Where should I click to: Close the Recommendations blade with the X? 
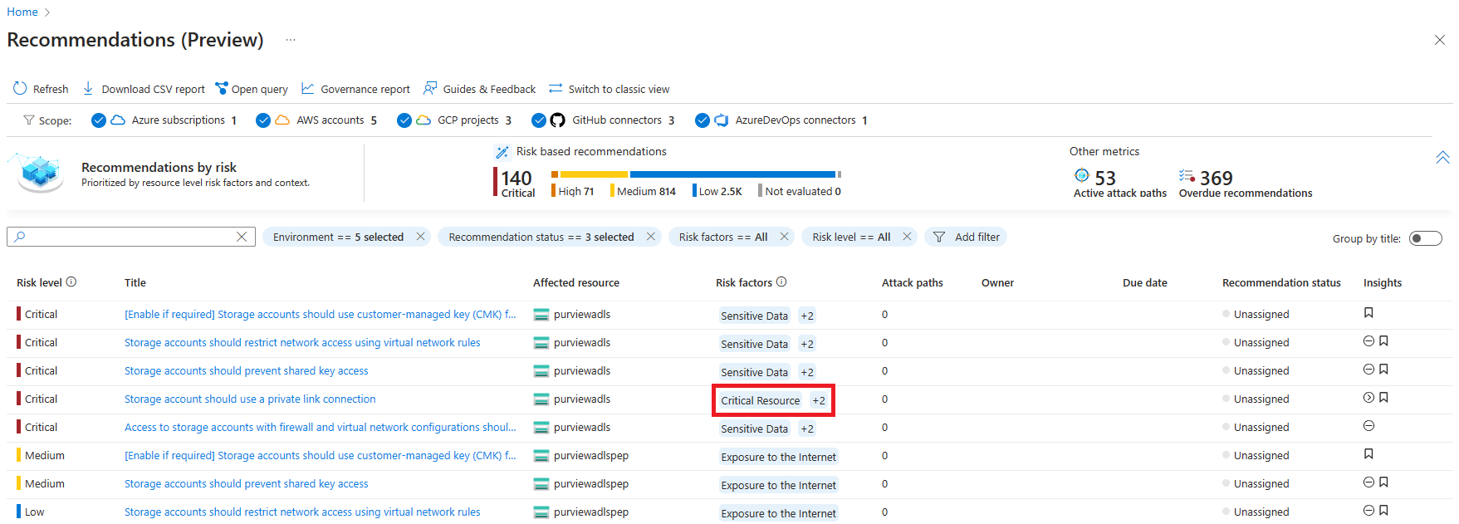(1439, 40)
